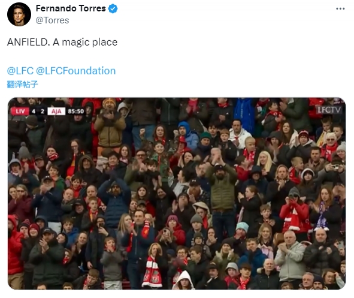This screenshot has height=298, width=354.
Task: Click the red-and-white Liverpool scarf at the bottom of the video
Action: coord(152,271)
